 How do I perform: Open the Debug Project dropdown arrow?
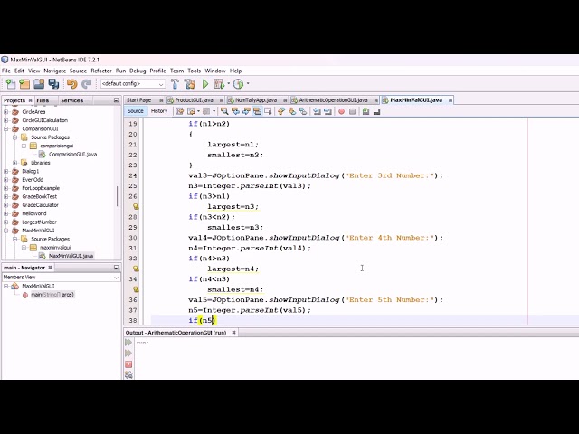[x=228, y=84]
